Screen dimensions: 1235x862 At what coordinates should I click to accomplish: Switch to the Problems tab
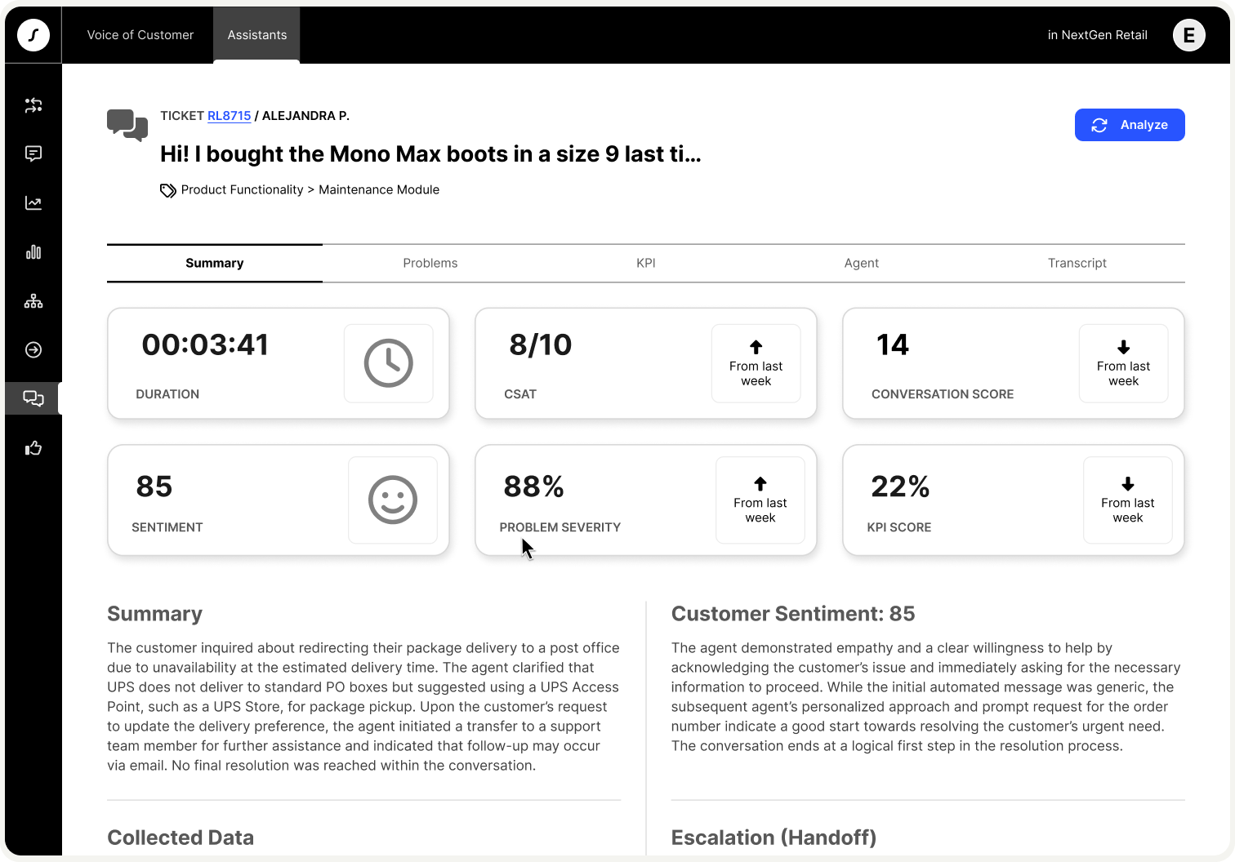(430, 263)
